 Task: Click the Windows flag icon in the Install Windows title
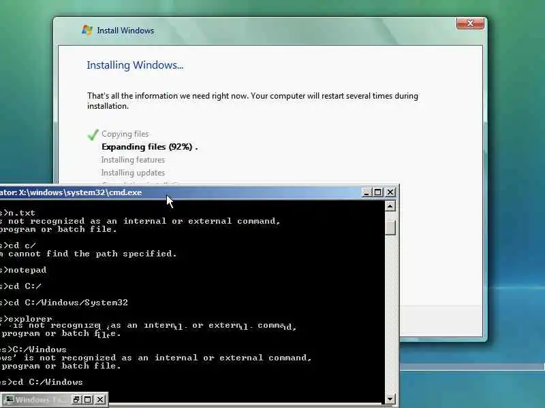(87, 30)
